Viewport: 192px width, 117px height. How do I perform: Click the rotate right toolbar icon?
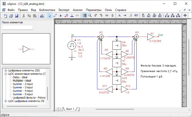pos(101,16)
